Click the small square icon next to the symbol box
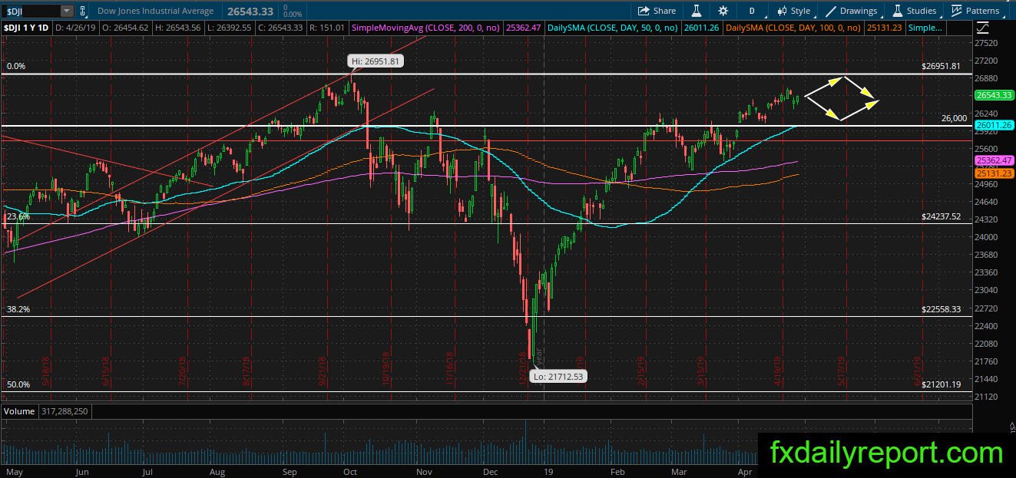The width and height of the screenshot is (1016, 478). [x=83, y=11]
